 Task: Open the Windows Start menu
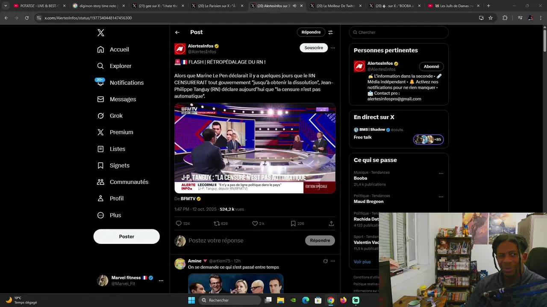(x=191, y=300)
